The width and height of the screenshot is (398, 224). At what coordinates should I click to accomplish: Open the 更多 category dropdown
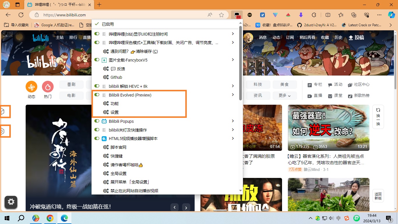[x=285, y=96]
